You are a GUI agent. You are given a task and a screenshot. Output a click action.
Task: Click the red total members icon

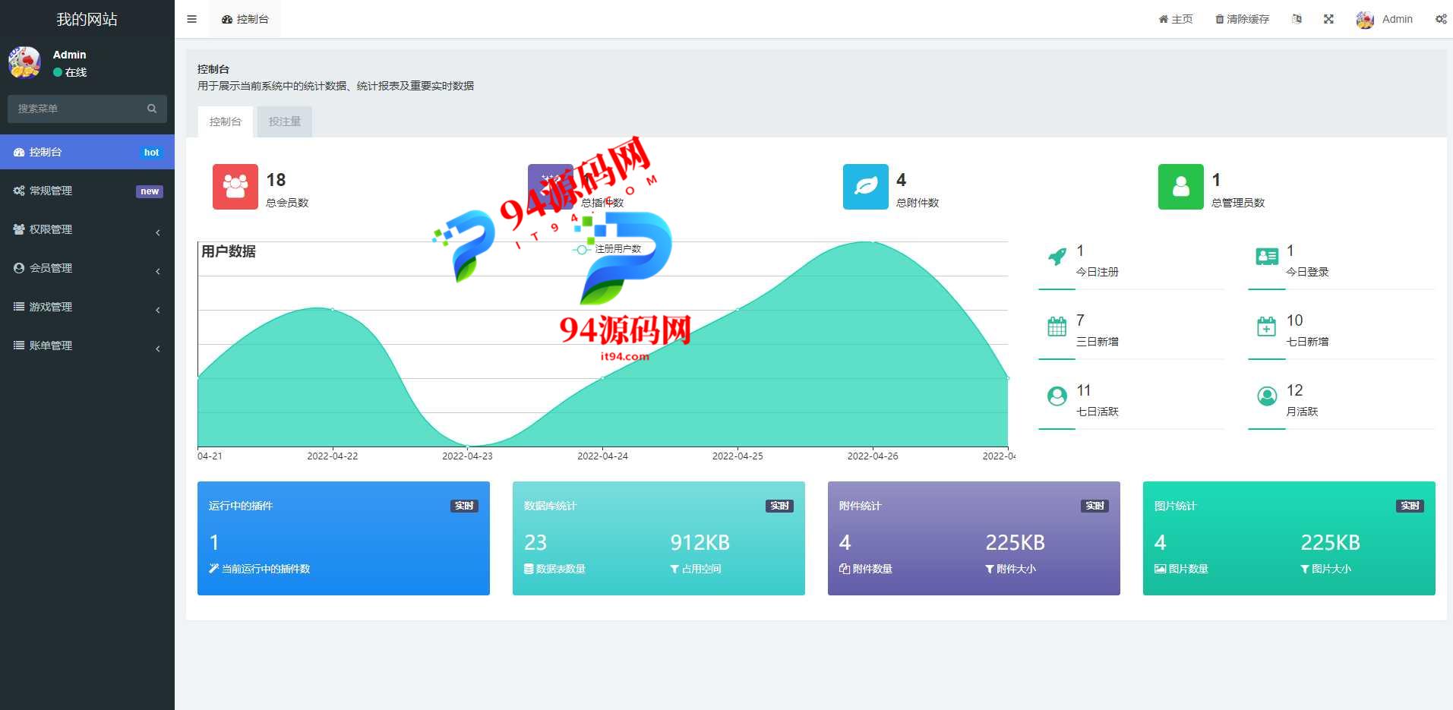pyautogui.click(x=235, y=187)
